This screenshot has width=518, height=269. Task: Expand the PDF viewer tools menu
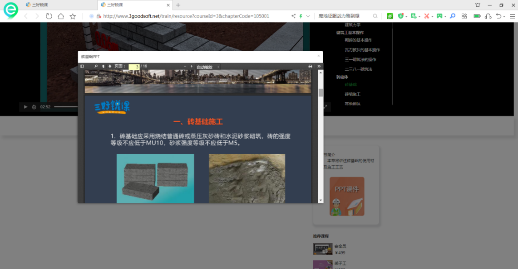point(319,67)
